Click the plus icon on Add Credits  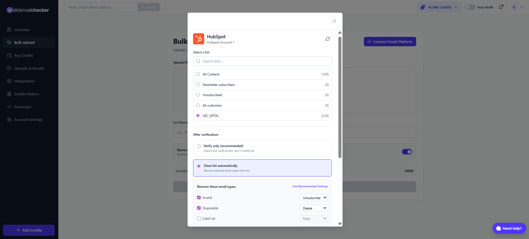click(18, 230)
